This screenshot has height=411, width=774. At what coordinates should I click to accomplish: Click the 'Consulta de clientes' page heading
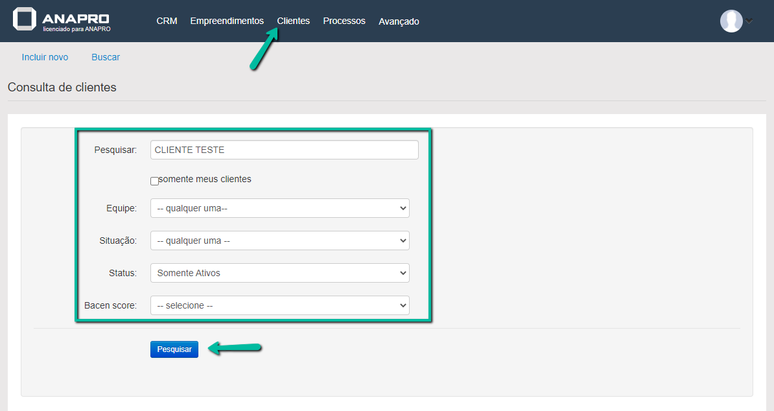click(x=62, y=88)
